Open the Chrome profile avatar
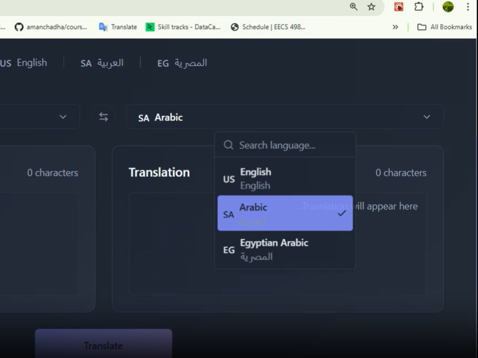 click(448, 7)
